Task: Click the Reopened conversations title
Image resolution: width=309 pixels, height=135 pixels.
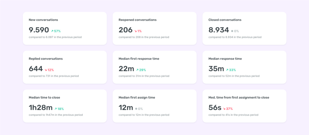Action: tap(138, 20)
